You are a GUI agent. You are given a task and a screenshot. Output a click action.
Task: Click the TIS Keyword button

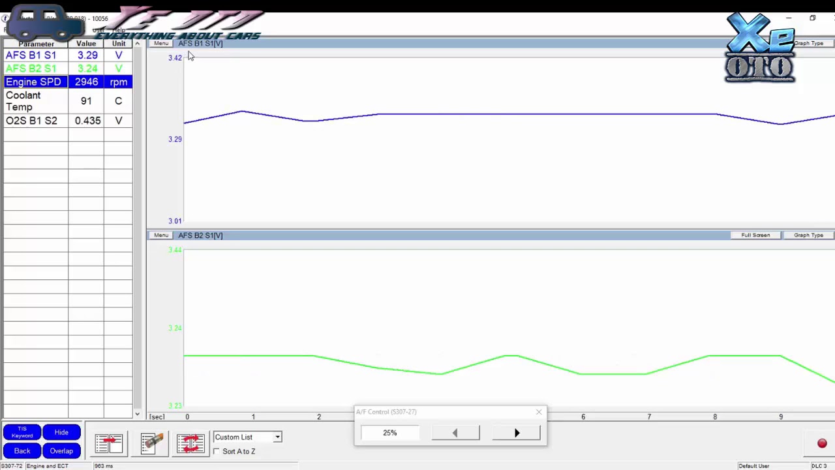22,432
